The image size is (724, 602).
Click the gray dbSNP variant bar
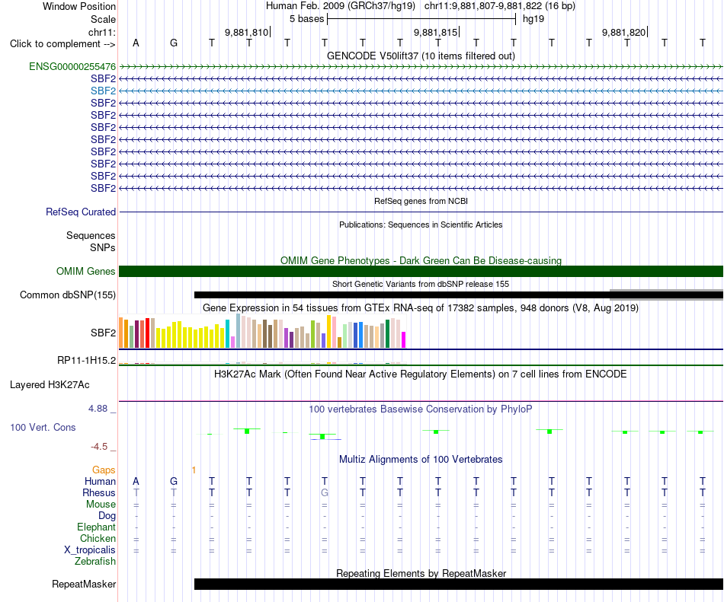(666, 295)
